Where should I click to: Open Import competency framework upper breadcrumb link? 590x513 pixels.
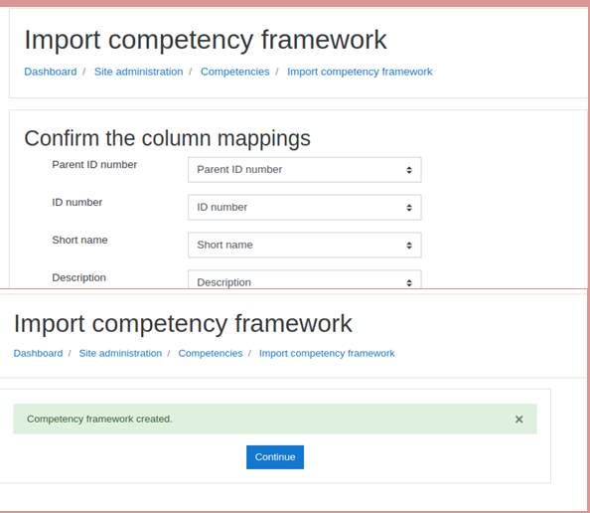360,72
